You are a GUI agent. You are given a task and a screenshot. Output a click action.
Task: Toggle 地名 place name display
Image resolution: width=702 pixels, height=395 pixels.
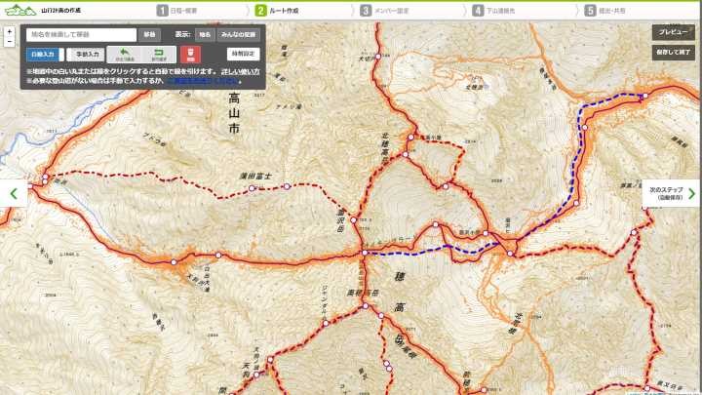[205, 34]
